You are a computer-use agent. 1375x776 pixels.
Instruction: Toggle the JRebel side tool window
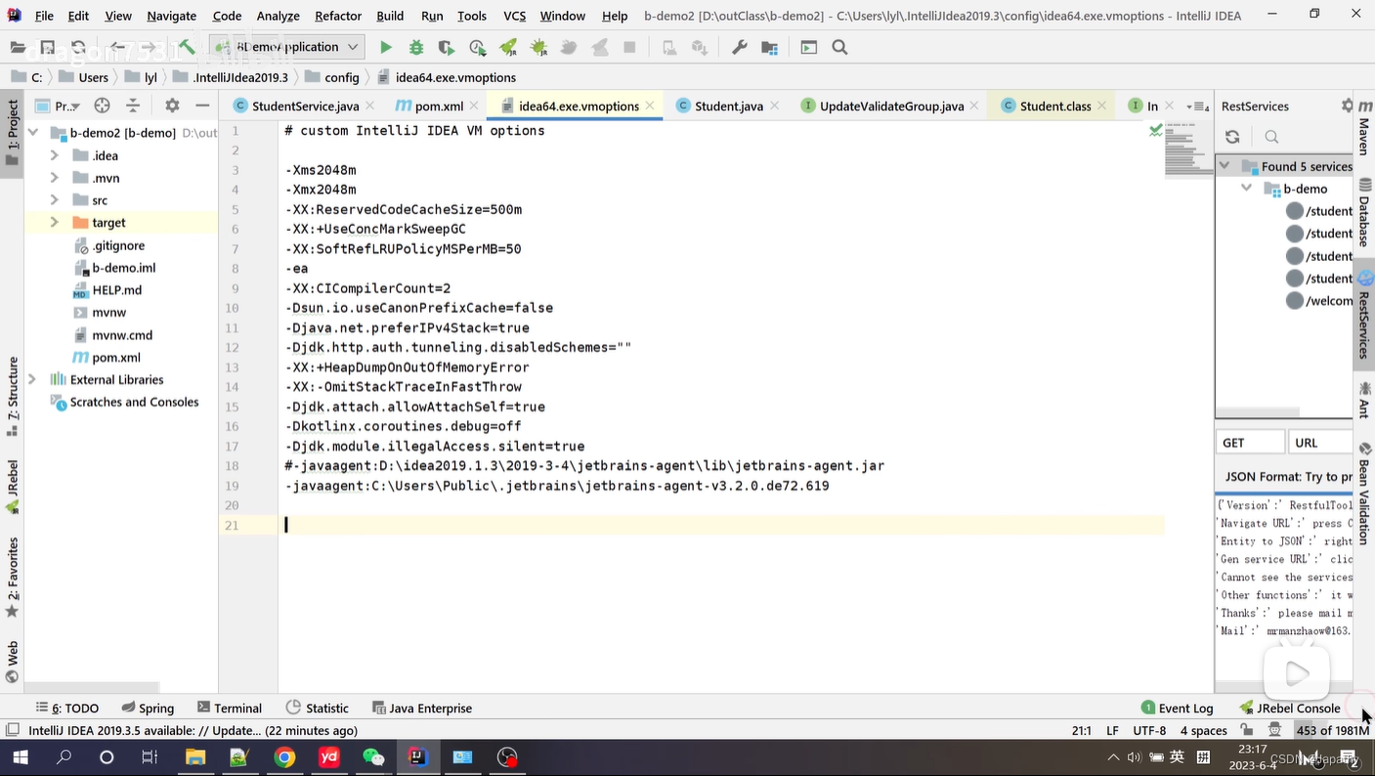(13, 487)
